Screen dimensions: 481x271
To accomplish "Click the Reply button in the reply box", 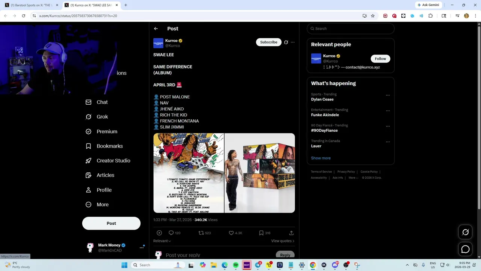I will (285, 255).
